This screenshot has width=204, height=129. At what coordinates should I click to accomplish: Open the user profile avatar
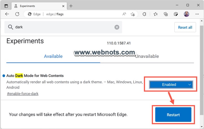coord(187,14)
